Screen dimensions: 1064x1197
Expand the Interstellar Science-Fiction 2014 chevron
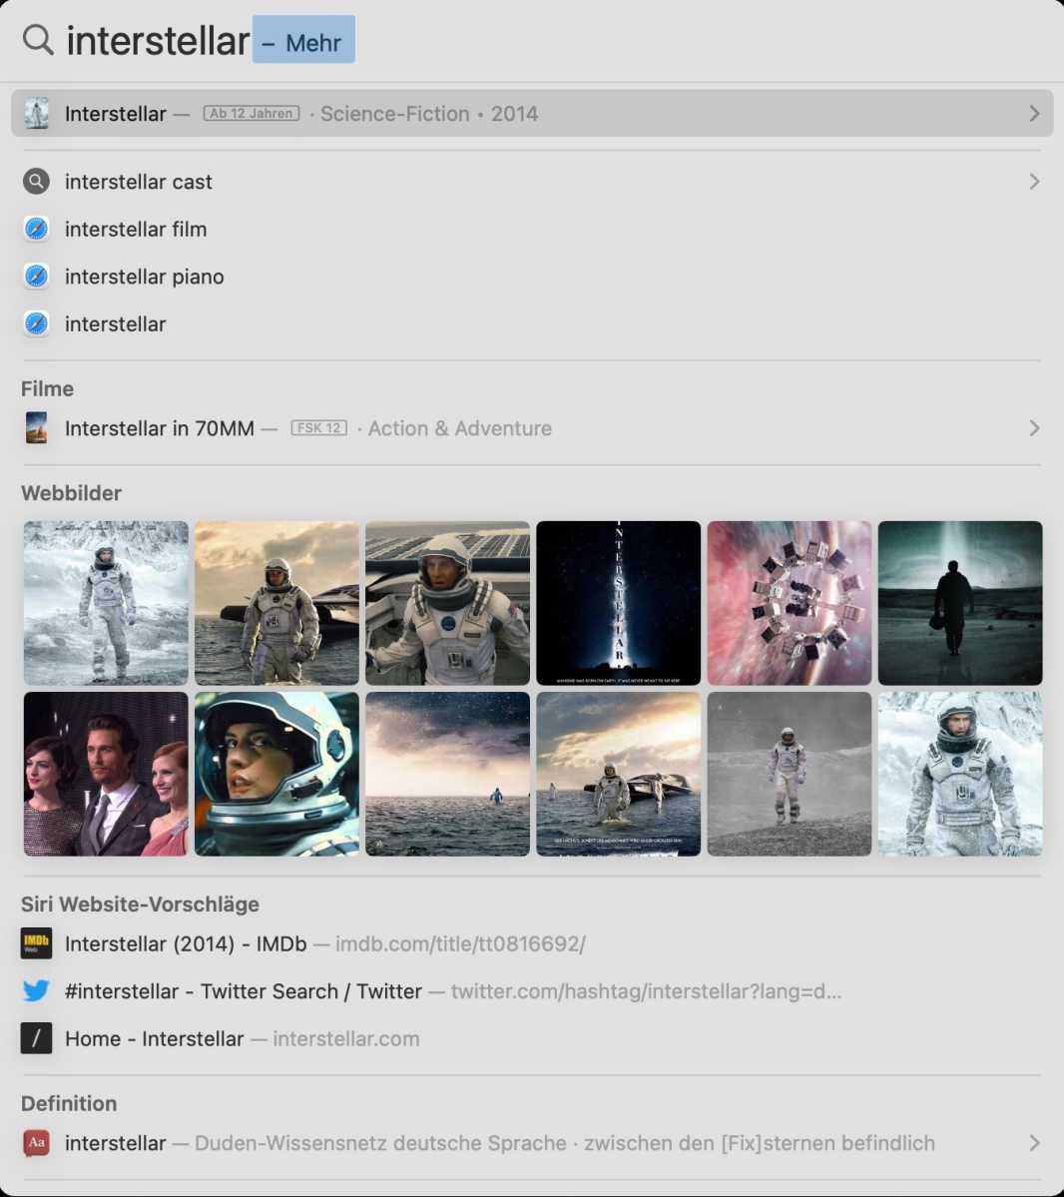tap(1034, 113)
